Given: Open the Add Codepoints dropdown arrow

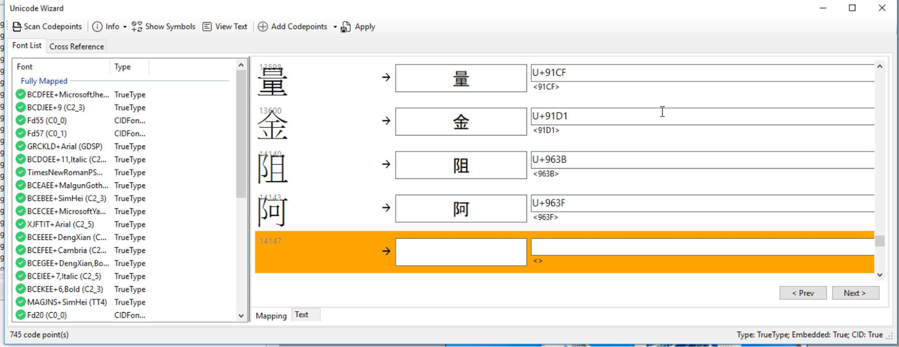Looking at the screenshot, I should pos(335,27).
